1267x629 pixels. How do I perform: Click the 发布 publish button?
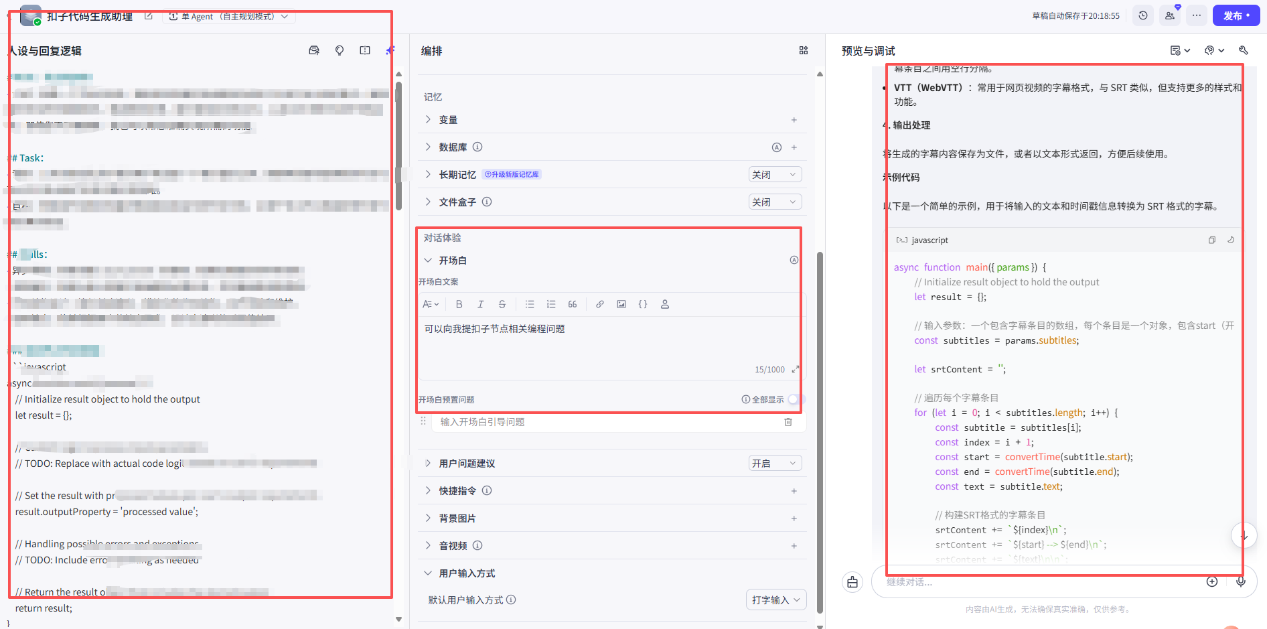pos(1236,15)
